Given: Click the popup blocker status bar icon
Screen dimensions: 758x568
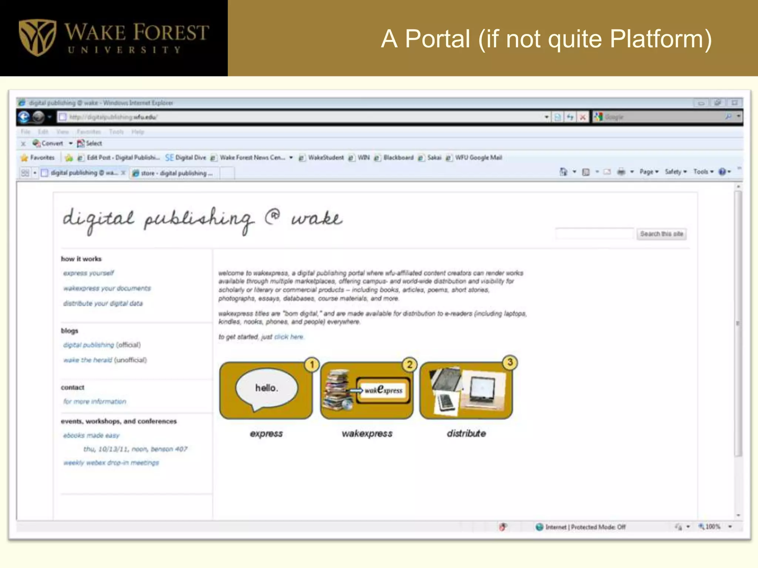Looking at the screenshot, I should 503,527.
